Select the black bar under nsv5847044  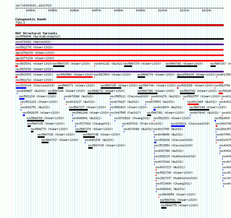pyautogui.click(x=199, y=110)
